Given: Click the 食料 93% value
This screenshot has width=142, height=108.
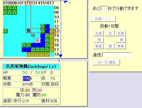Looking at the screenshot, I should pos(54,101).
